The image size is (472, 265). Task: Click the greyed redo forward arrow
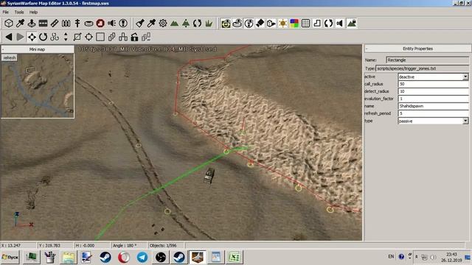(20, 37)
